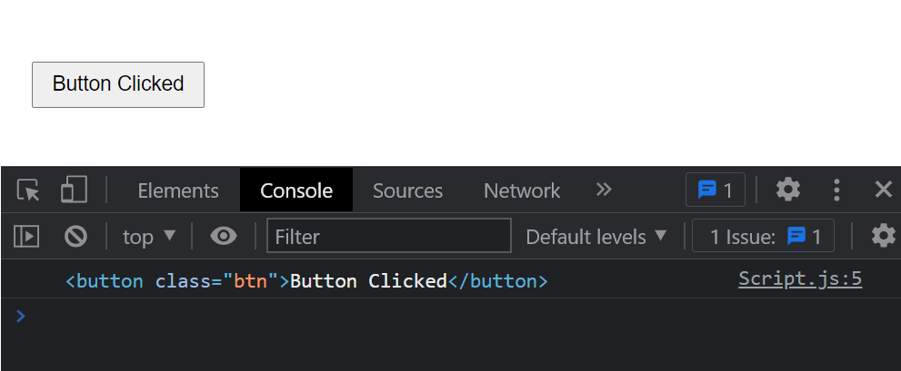Viewport: 901px width, 371px height.
Task: Switch to the Elements tab
Action: (x=178, y=190)
